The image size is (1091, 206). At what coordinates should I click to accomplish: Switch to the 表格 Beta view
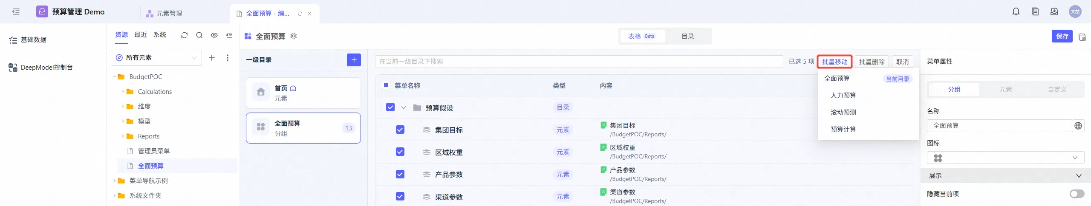coord(642,36)
